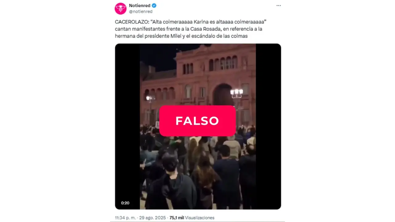Open the @notienred handle link
Image resolution: width=395 pixels, height=222 pixels.
[x=140, y=11]
